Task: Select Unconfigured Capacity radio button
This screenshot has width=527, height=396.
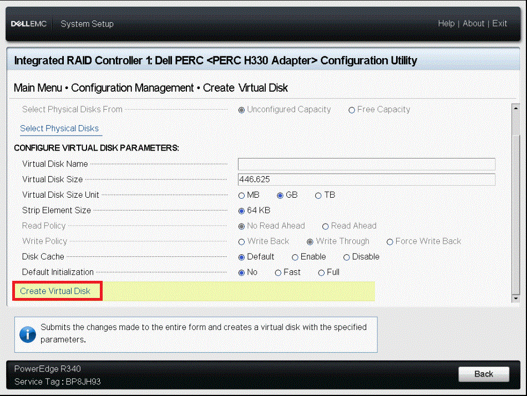Action: coord(241,110)
